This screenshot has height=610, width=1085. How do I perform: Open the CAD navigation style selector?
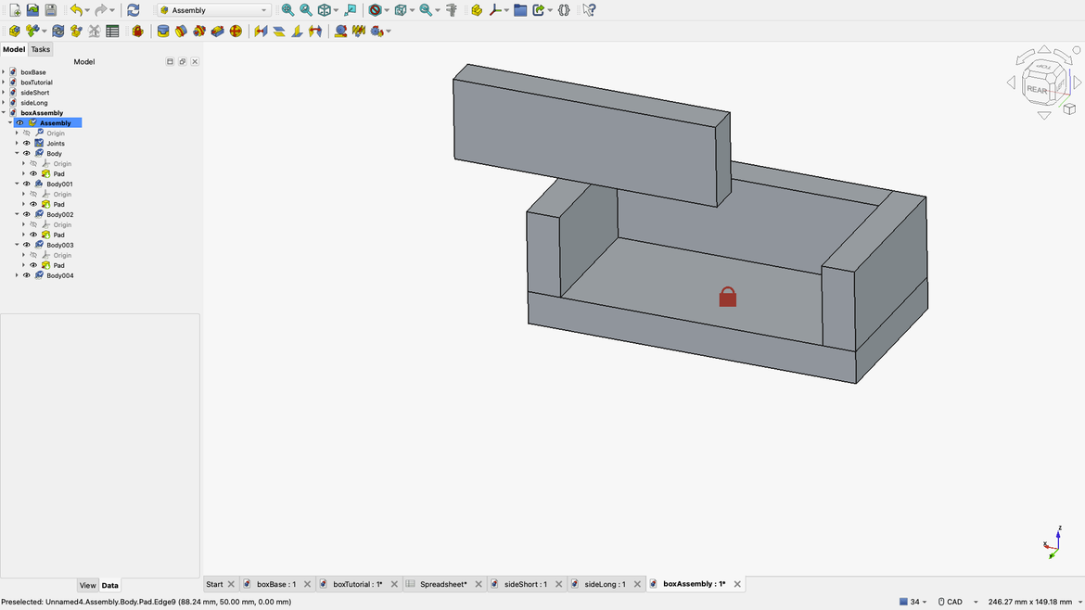(x=956, y=602)
